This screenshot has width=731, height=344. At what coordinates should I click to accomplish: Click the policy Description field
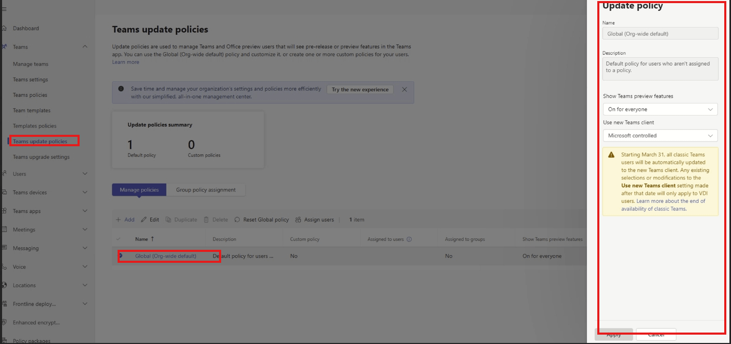[660, 69]
